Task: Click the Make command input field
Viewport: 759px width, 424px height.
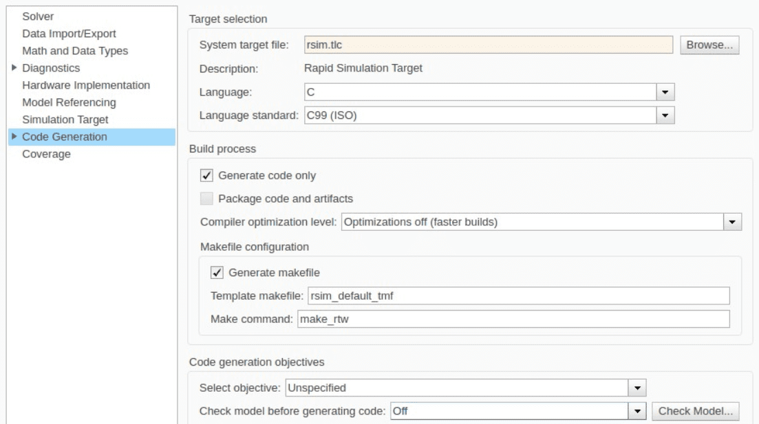Action: tap(513, 319)
